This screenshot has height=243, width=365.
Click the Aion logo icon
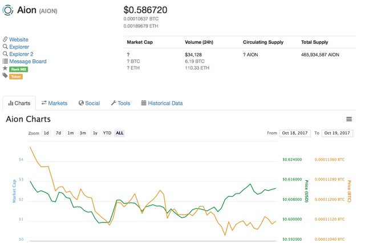[x=7, y=10]
